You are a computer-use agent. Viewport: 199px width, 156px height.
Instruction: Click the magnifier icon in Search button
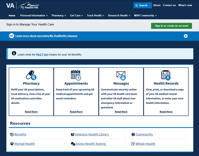click(137, 5)
